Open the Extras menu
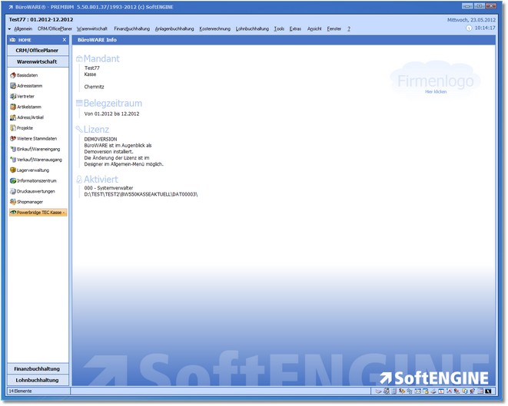This screenshot has width=508, height=406. pos(295,28)
